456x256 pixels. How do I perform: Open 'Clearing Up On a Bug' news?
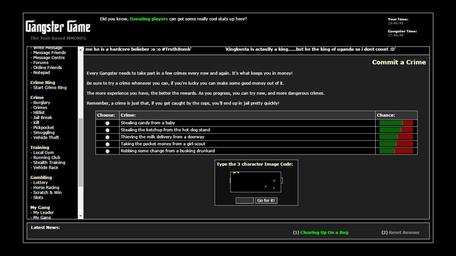pyautogui.click(x=324, y=232)
